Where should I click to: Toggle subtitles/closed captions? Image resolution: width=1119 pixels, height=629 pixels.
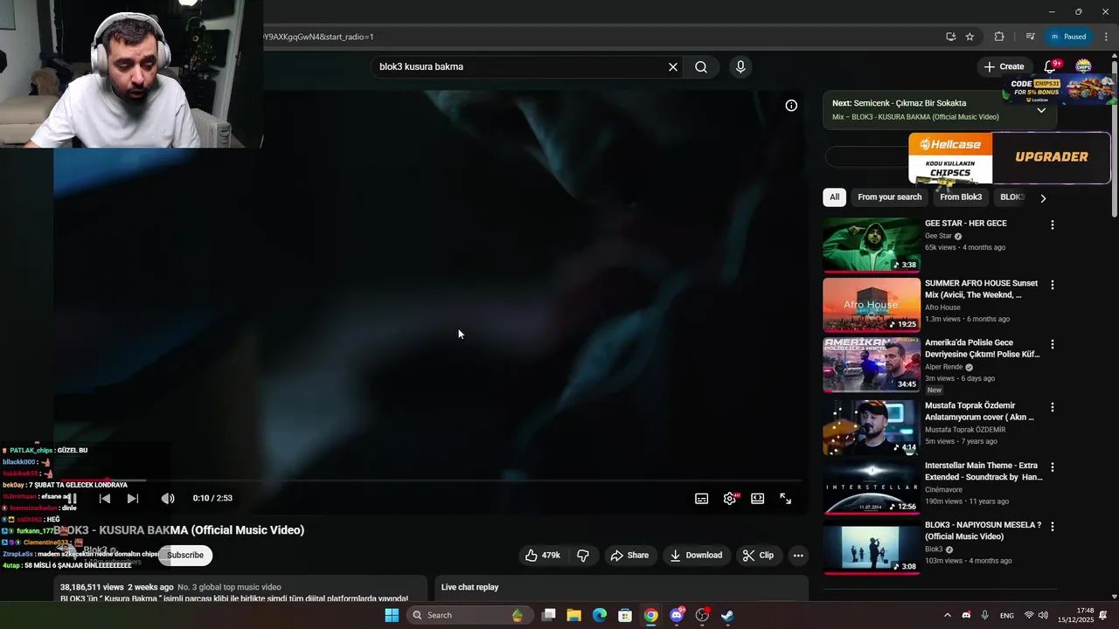click(x=701, y=499)
